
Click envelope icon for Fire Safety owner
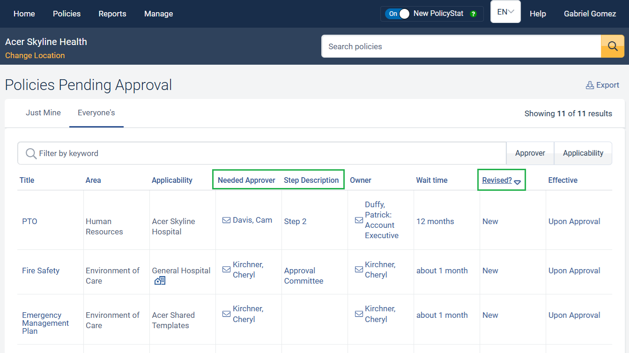click(x=359, y=270)
